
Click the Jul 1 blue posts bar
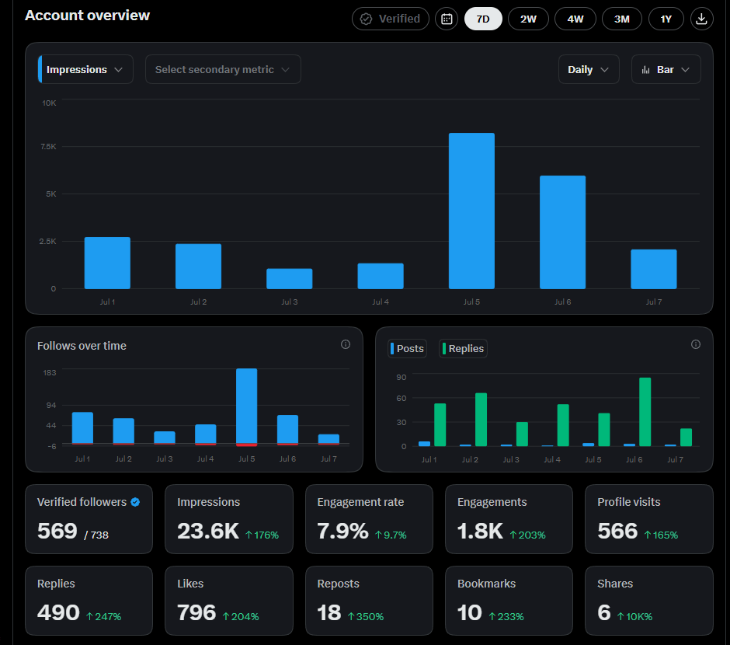click(x=424, y=444)
